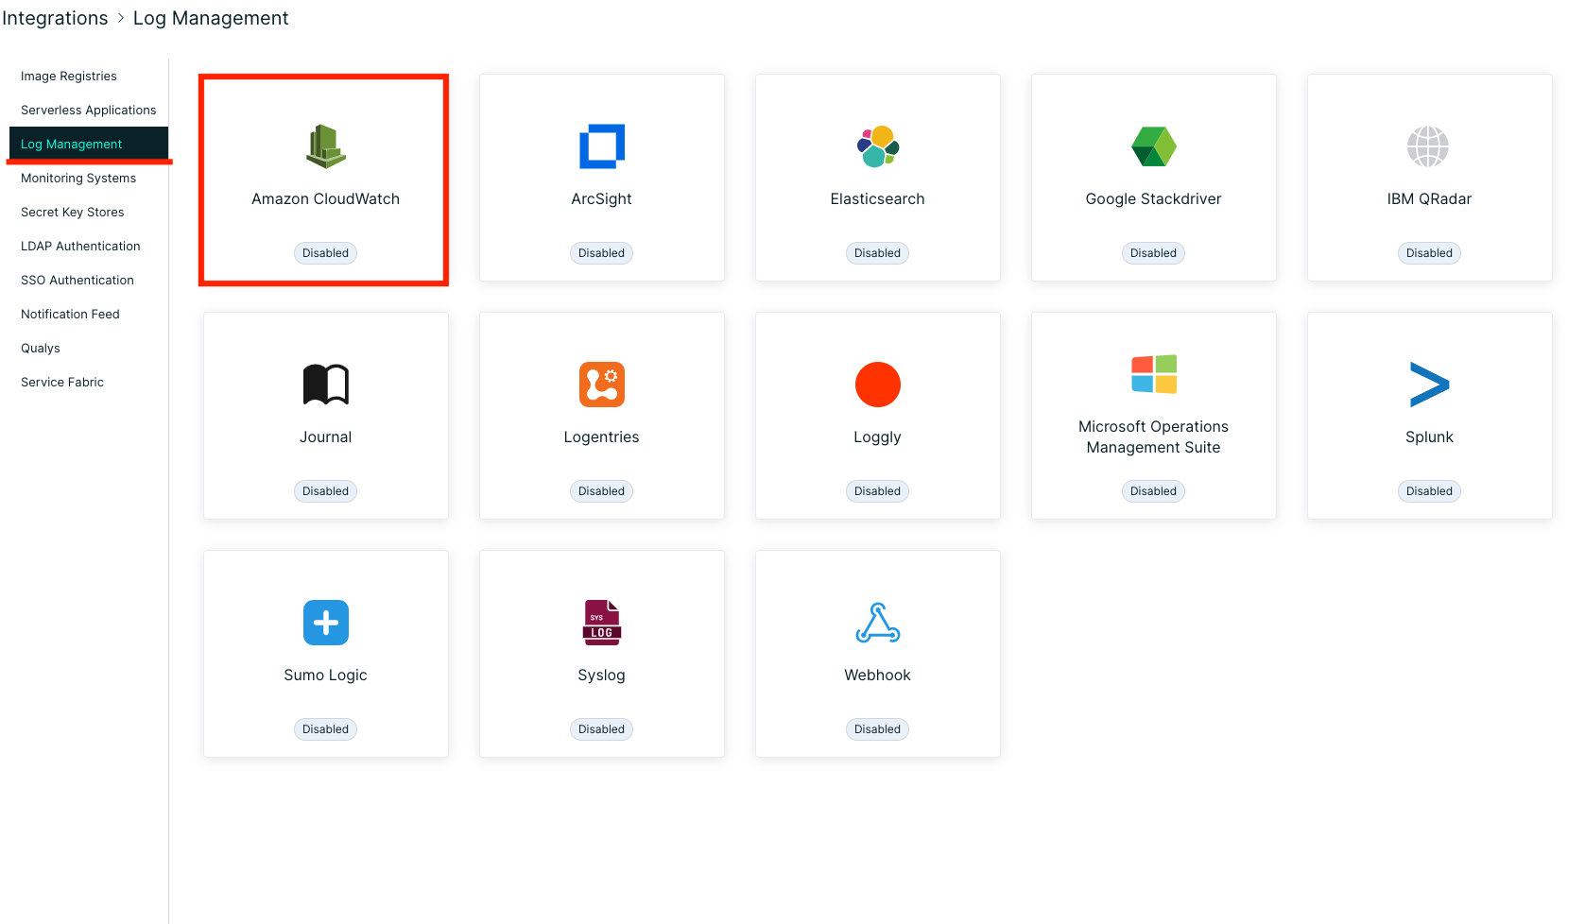Select the Webhook triangle icon
The image size is (1585, 924).
click(877, 623)
